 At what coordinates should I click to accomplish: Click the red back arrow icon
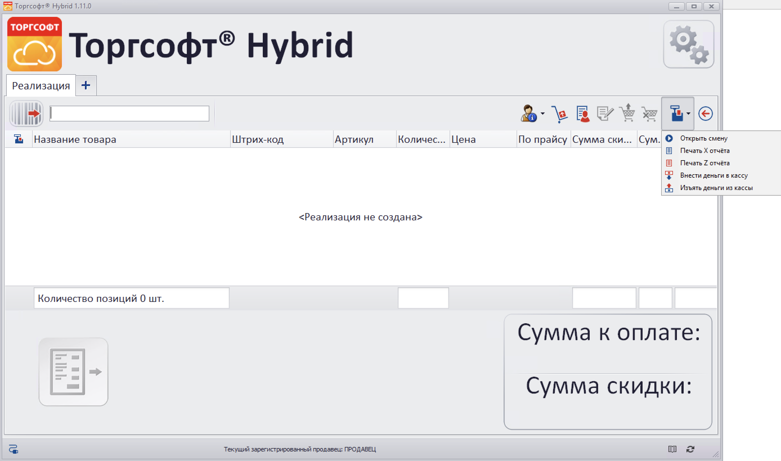pos(705,113)
